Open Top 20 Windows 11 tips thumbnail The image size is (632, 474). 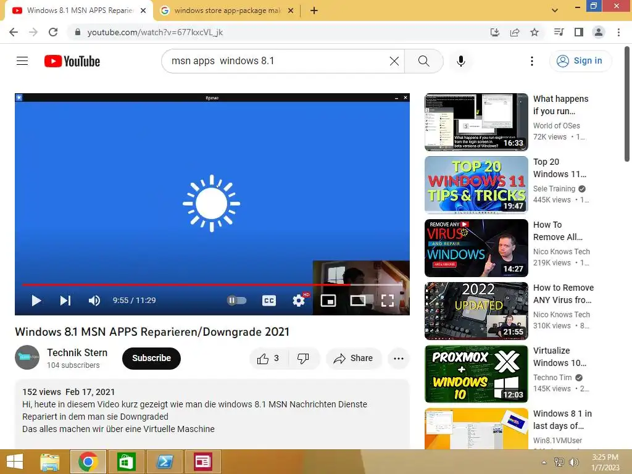(476, 185)
